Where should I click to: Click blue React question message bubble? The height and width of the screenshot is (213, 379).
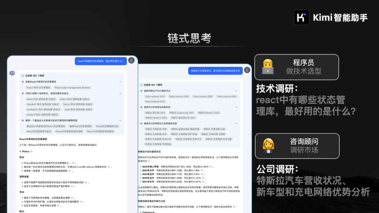(101, 61)
